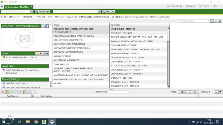The height and width of the screenshot is (125, 223).
Task: Select group 30 ENGINE AUXILIARIES, TANK, AIR SYSTEM
Action: [81, 36]
